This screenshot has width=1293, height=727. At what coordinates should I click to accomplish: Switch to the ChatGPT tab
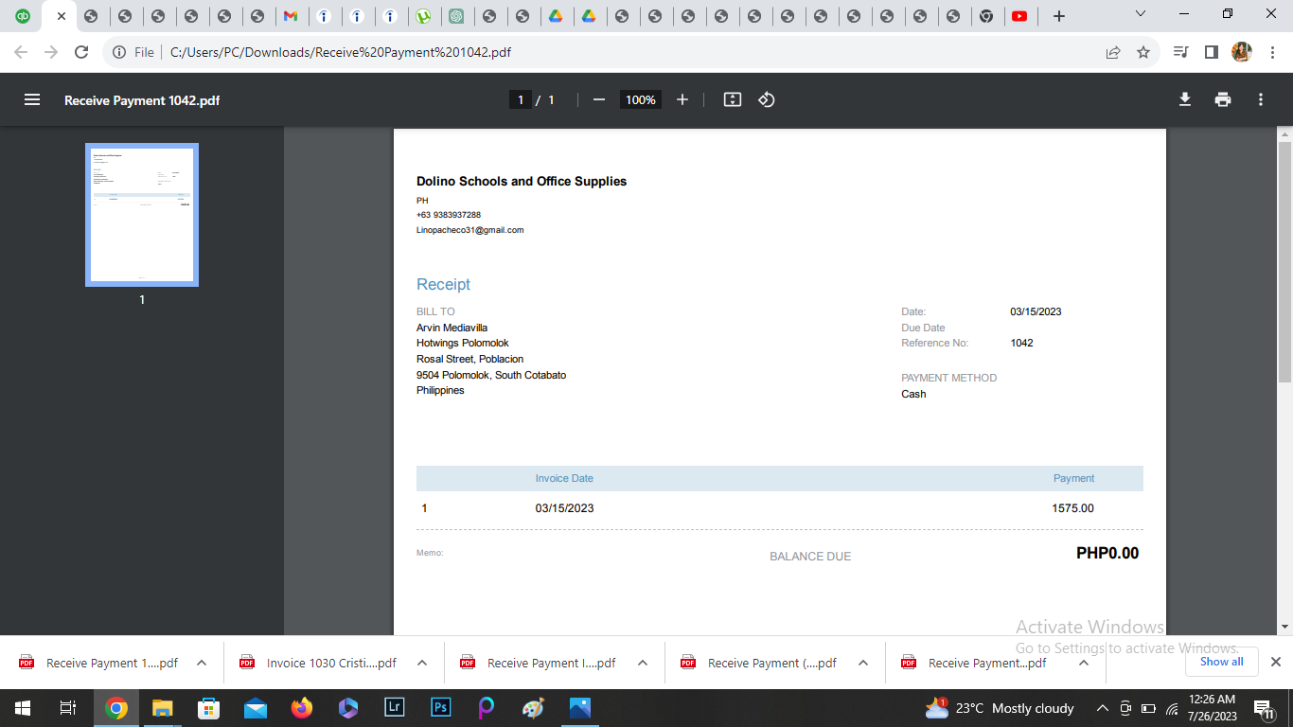pos(456,16)
